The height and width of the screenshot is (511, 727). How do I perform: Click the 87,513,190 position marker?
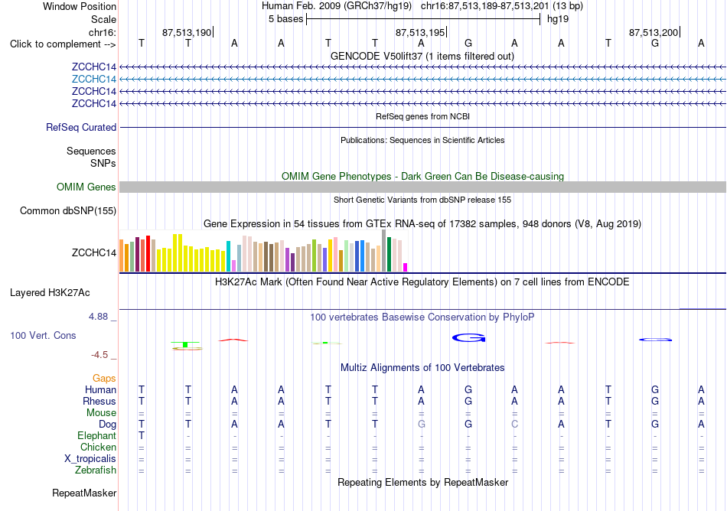point(187,32)
